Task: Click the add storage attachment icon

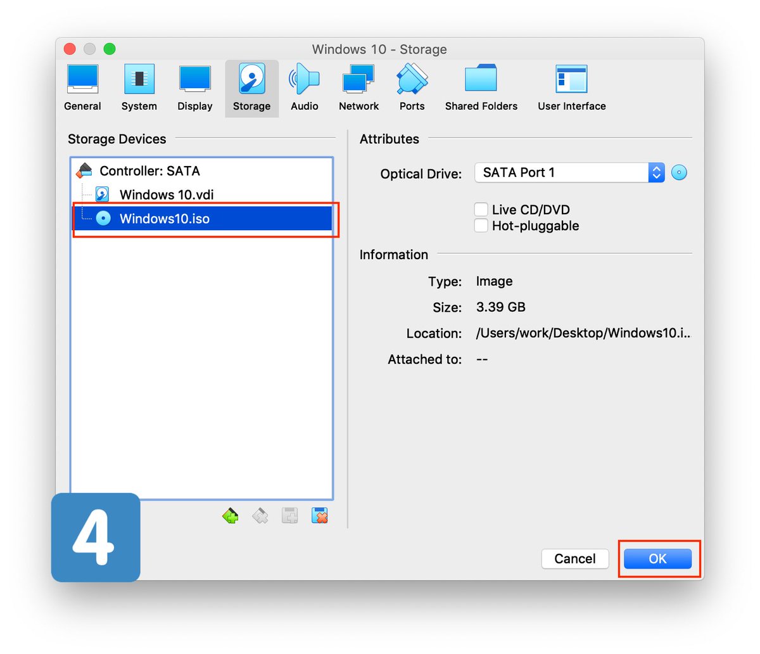Action: (290, 516)
